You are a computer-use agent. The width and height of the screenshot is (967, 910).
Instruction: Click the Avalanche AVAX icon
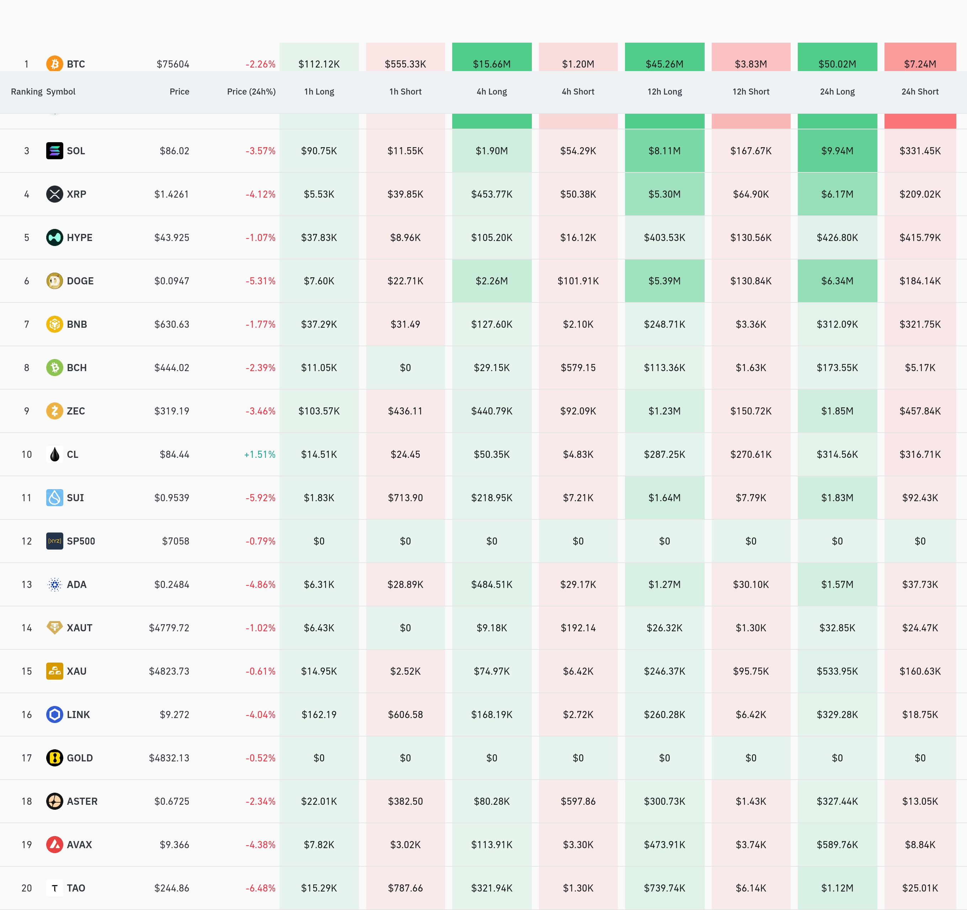point(54,844)
